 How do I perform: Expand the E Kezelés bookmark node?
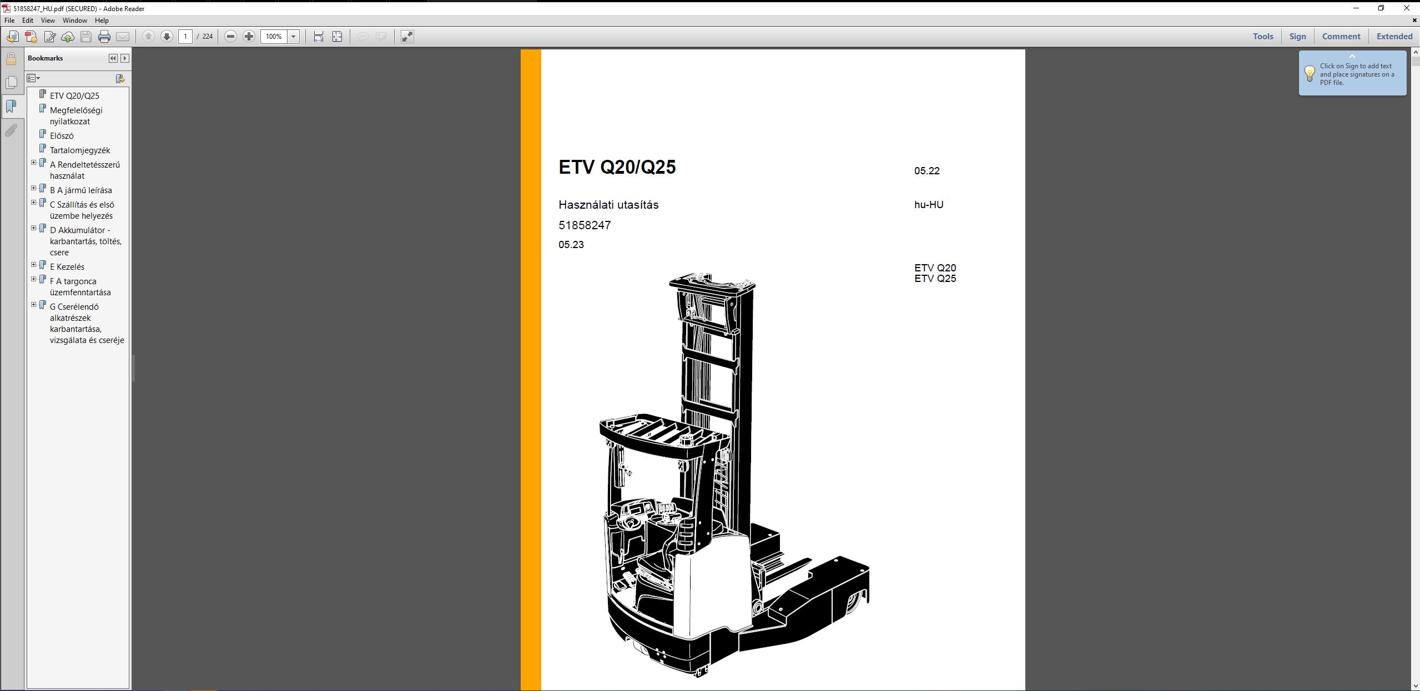pos(33,265)
